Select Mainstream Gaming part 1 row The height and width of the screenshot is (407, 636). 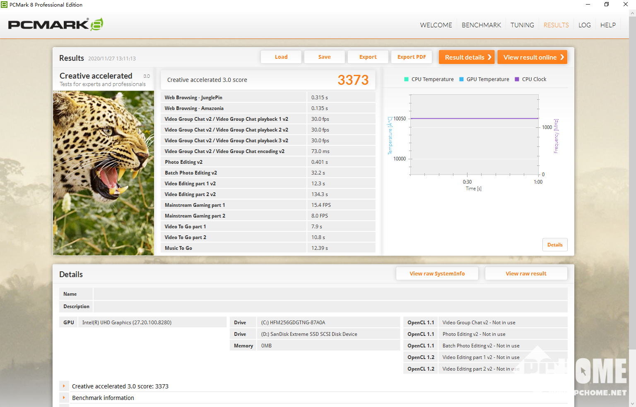[268, 205]
